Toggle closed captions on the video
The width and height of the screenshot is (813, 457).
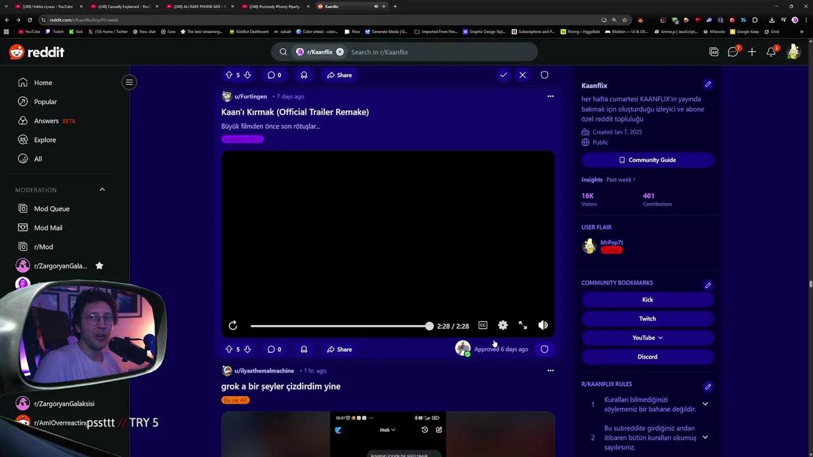click(483, 326)
